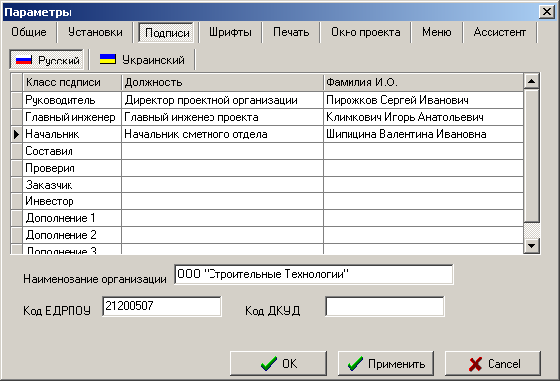
Task: Select the Начальник class cell
Action: click(72, 134)
